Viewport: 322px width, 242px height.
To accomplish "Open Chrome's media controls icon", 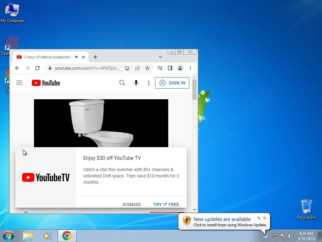I will [160, 68].
